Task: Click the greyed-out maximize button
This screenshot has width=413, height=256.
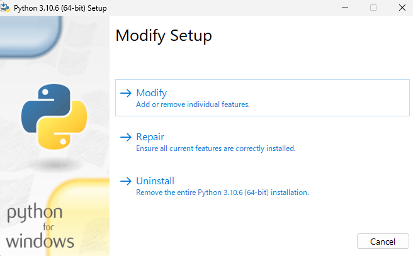Action: pos(373,7)
